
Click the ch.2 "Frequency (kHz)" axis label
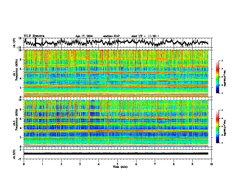point(17,120)
